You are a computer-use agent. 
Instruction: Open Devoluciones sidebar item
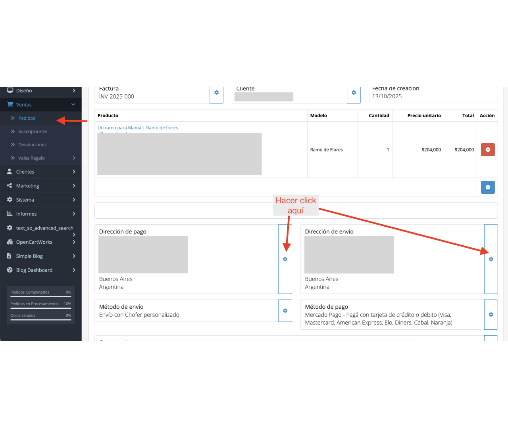click(32, 145)
